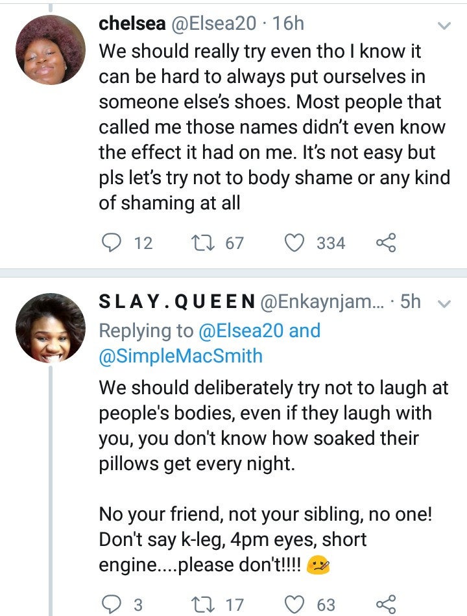Open chelsea's tweet text about body shaming
The image size is (467, 616).
click(x=272, y=128)
